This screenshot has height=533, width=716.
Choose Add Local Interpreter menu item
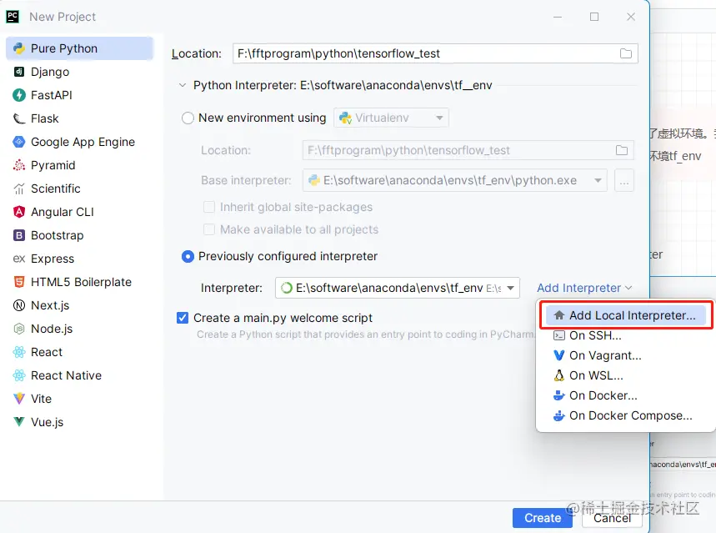(626, 315)
